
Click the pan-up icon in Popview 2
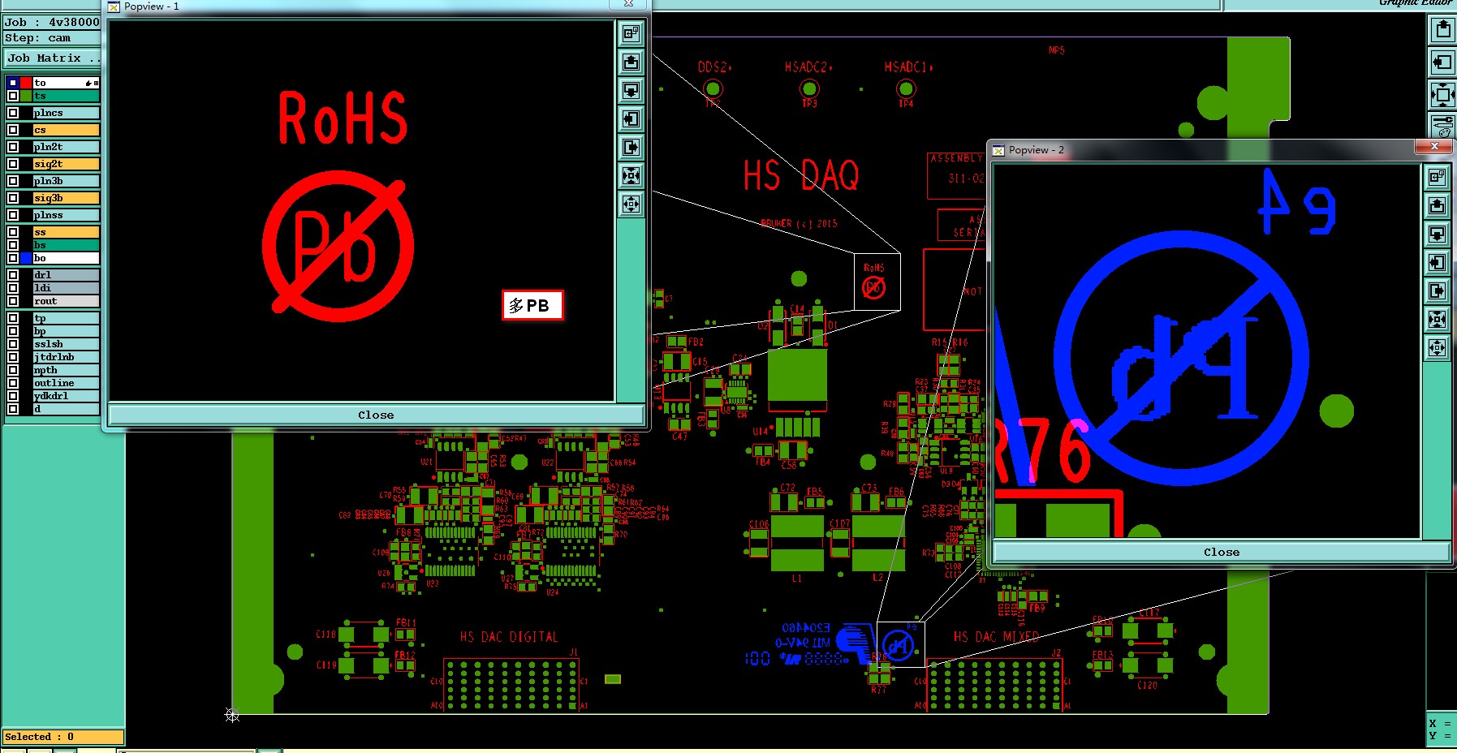1437,205
